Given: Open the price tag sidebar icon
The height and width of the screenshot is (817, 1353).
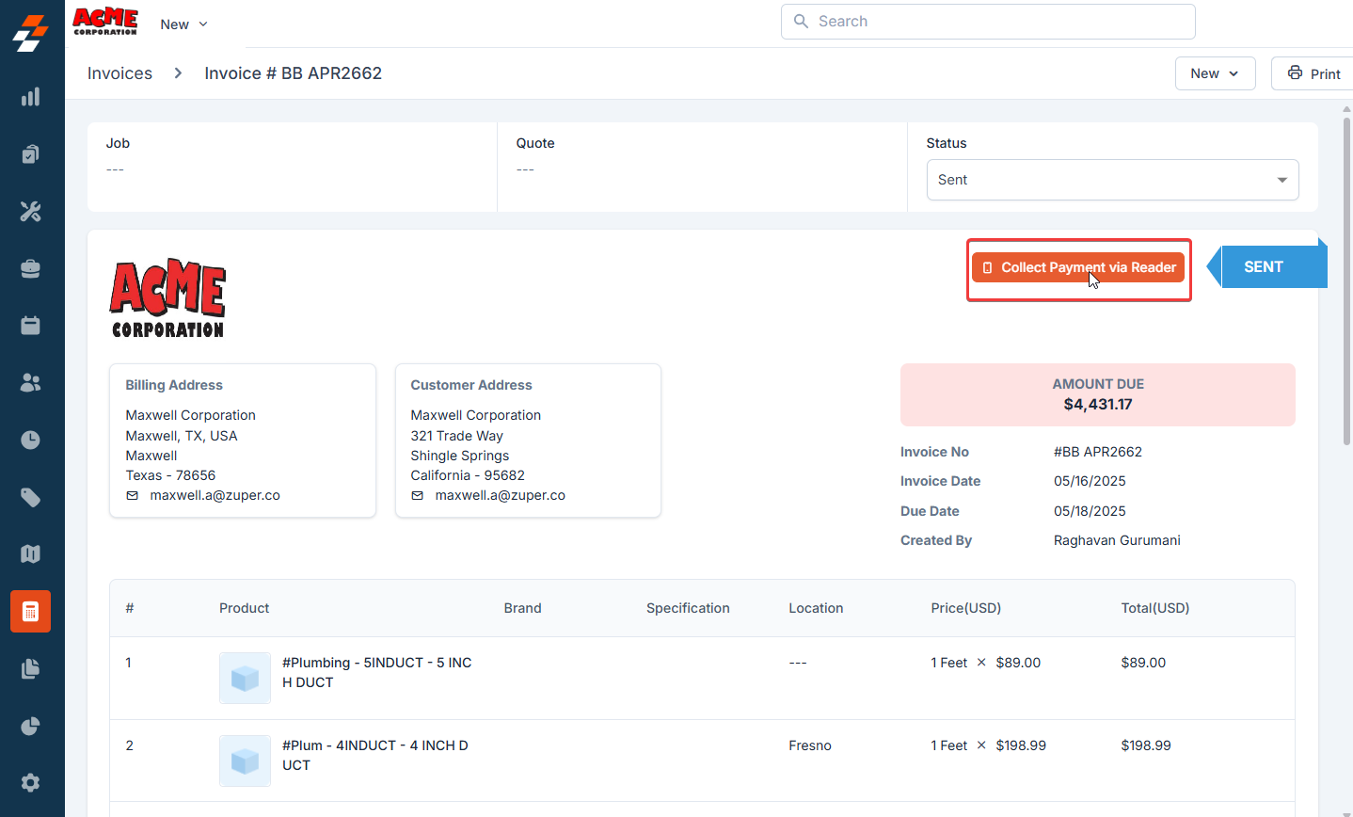Looking at the screenshot, I should (x=30, y=497).
